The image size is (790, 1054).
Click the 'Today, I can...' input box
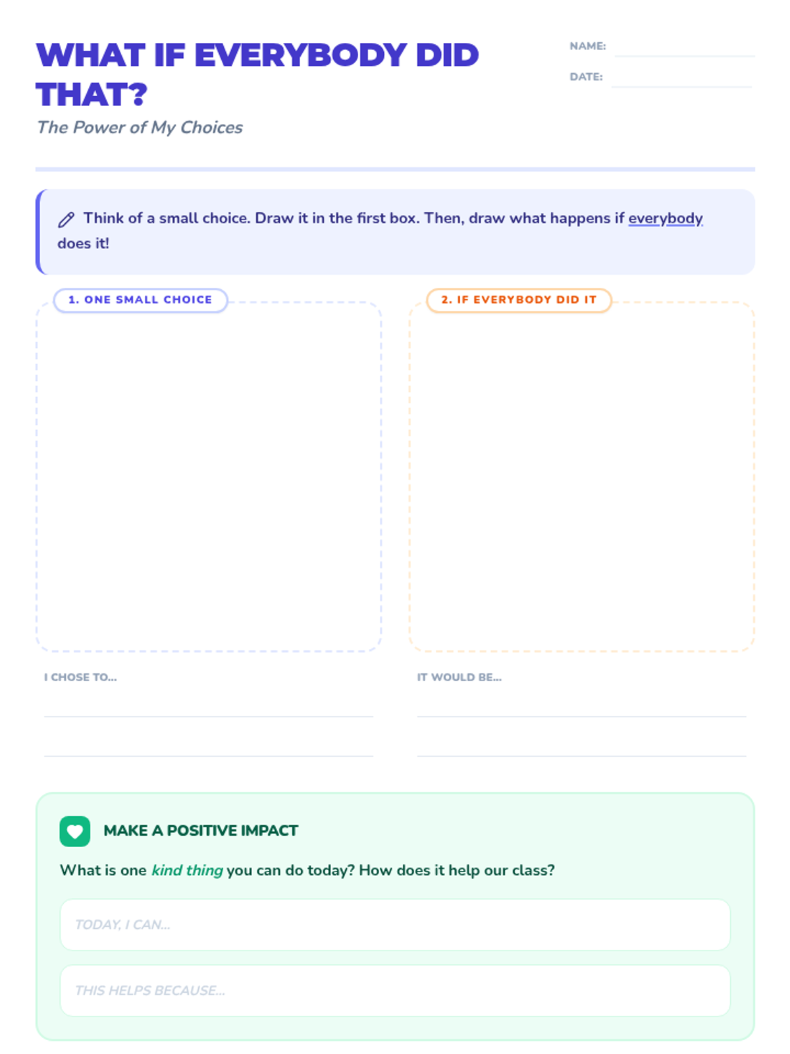(395, 925)
